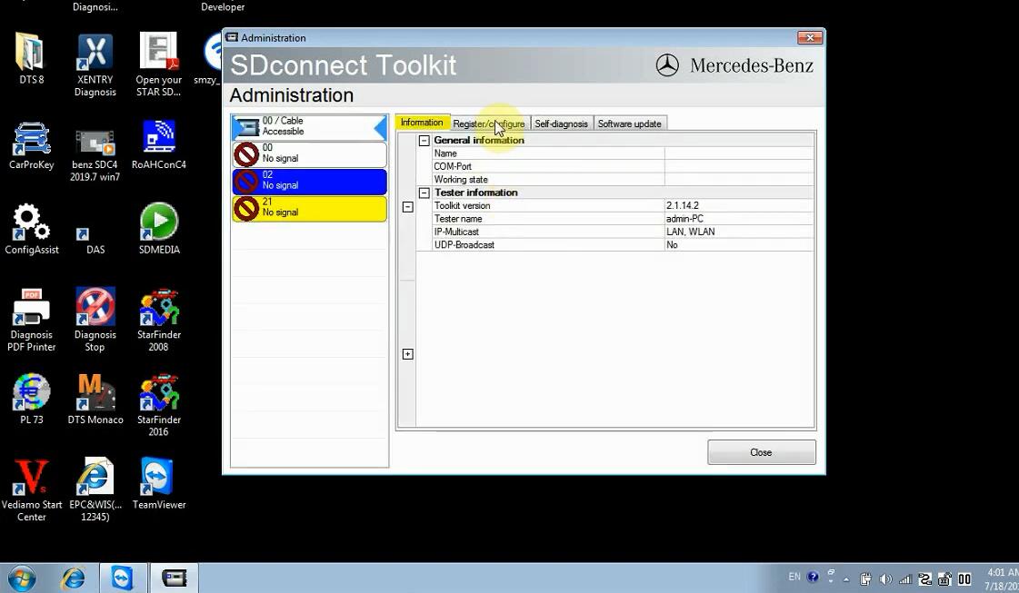Click the EN language indicator

[x=794, y=577]
